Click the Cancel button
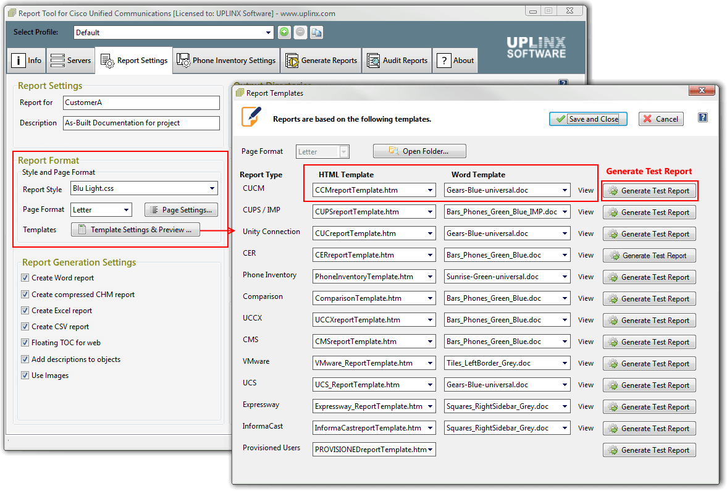 click(x=661, y=119)
